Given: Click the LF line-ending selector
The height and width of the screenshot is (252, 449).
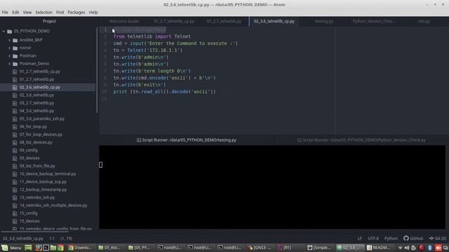Looking at the screenshot, I should click(x=360, y=238).
